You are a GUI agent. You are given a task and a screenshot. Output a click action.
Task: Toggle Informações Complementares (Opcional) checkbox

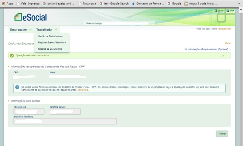[186, 49]
